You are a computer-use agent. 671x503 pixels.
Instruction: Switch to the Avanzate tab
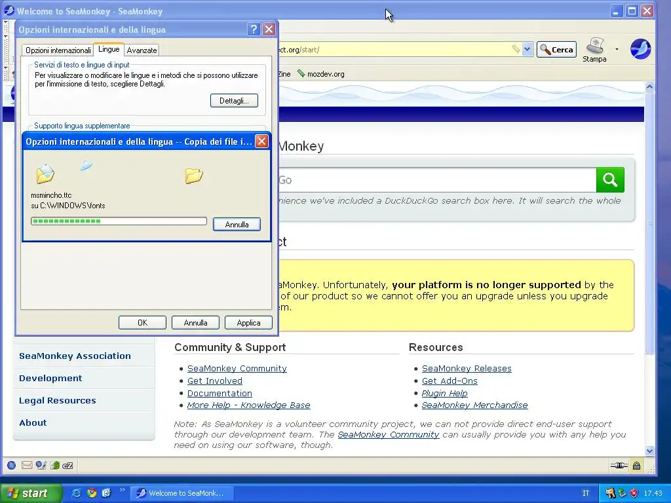point(142,50)
